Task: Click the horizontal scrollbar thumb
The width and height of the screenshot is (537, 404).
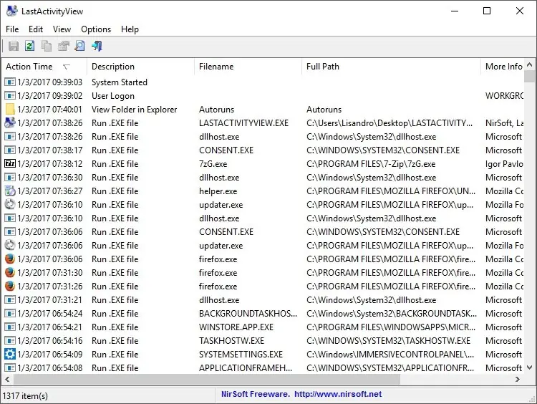Action: pos(206,380)
